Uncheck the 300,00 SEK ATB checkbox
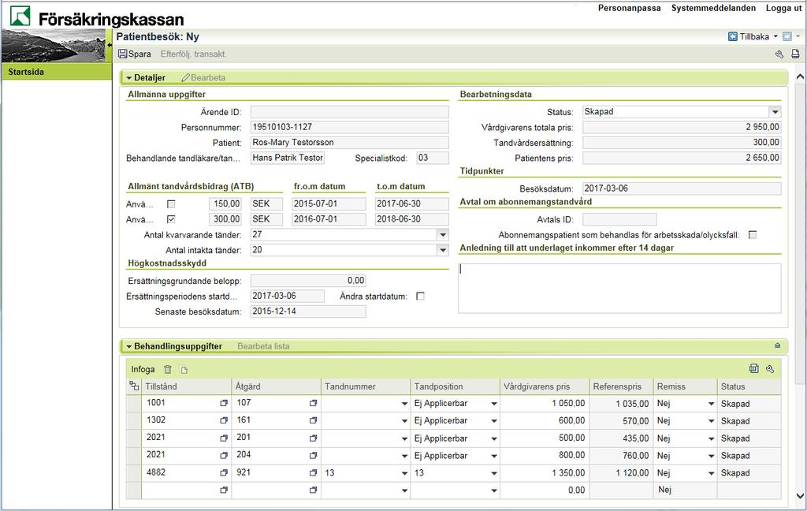807x511 pixels. point(171,219)
